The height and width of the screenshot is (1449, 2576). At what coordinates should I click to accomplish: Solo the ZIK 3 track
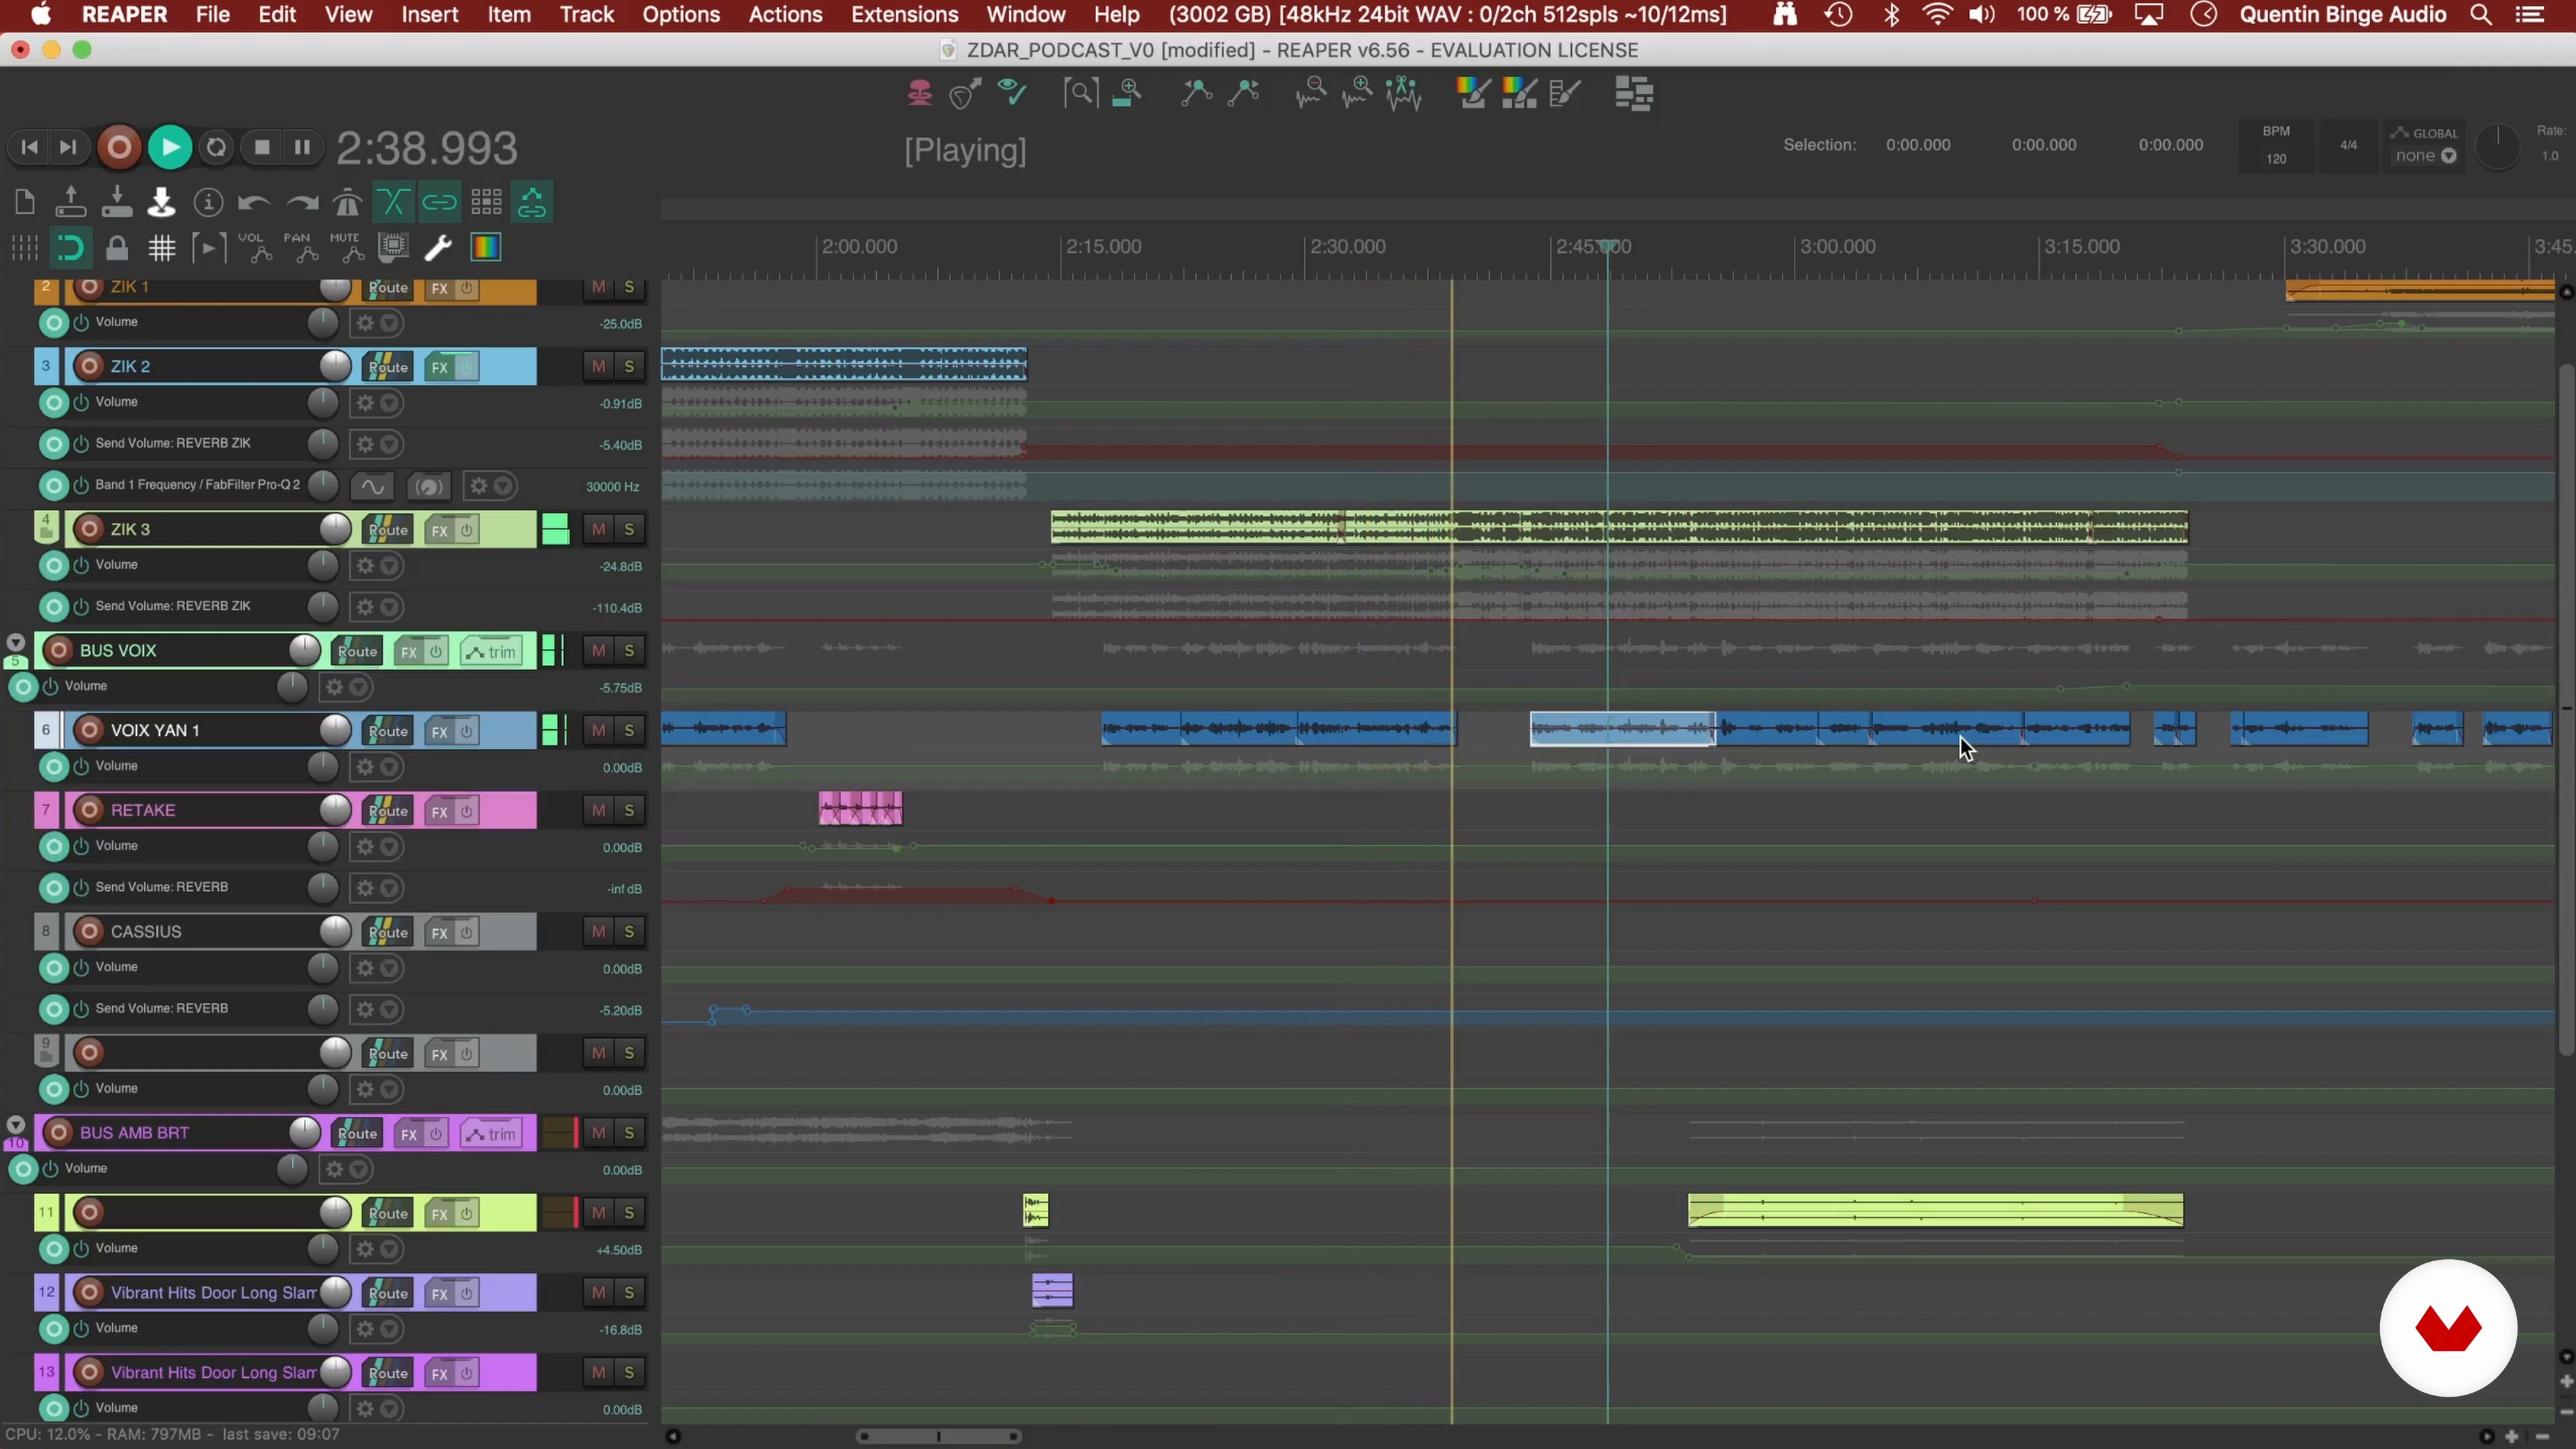629,529
